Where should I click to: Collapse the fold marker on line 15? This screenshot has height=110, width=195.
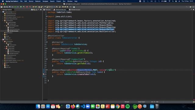point(47,42)
